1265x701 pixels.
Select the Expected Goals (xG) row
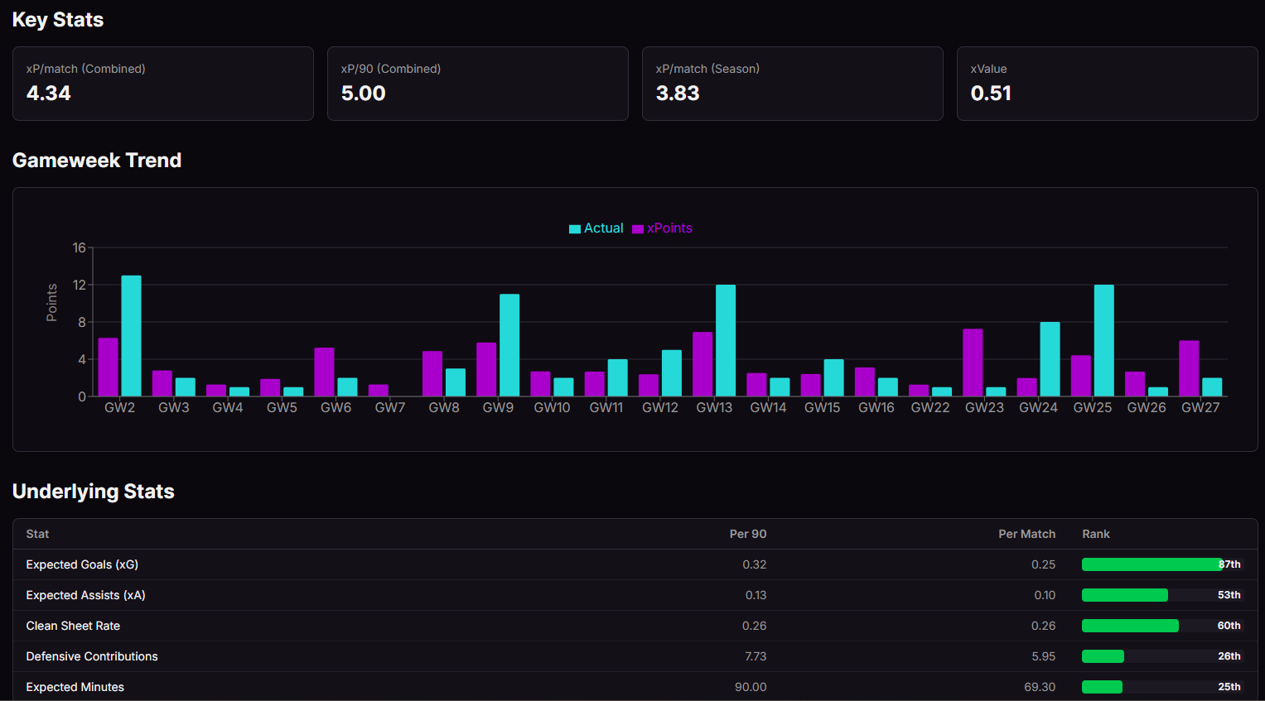point(82,564)
